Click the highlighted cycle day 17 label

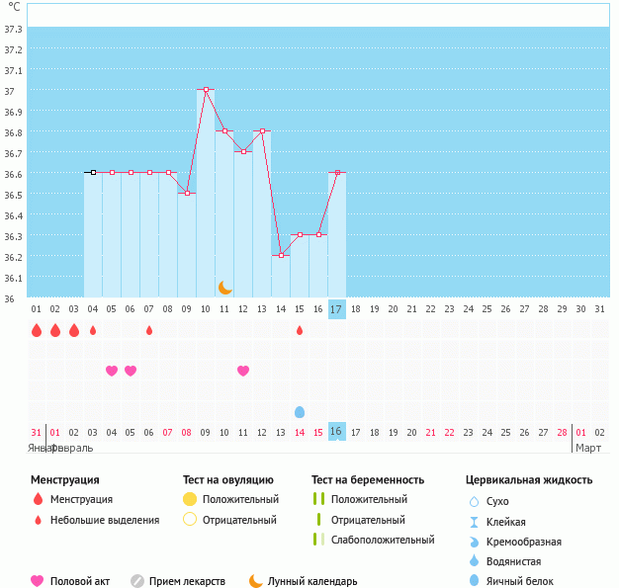pyautogui.click(x=336, y=309)
